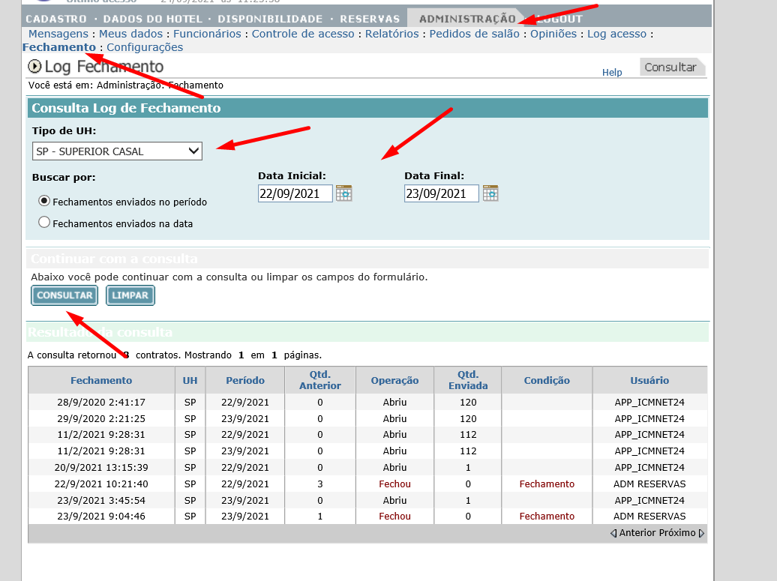The width and height of the screenshot is (777, 581).
Task: Sort by the Fechamento column header
Action: (x=101, y=380)
